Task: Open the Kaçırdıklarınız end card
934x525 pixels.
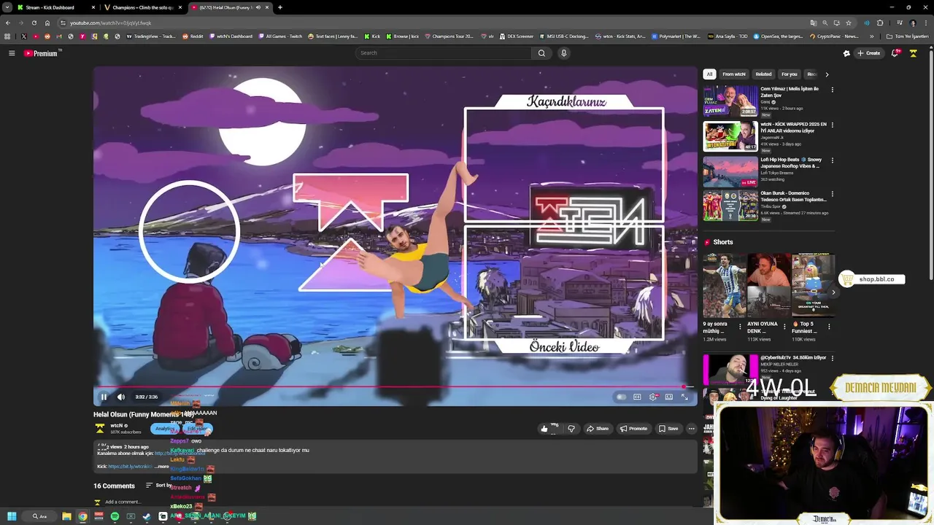Action: [x=564, y=165]
